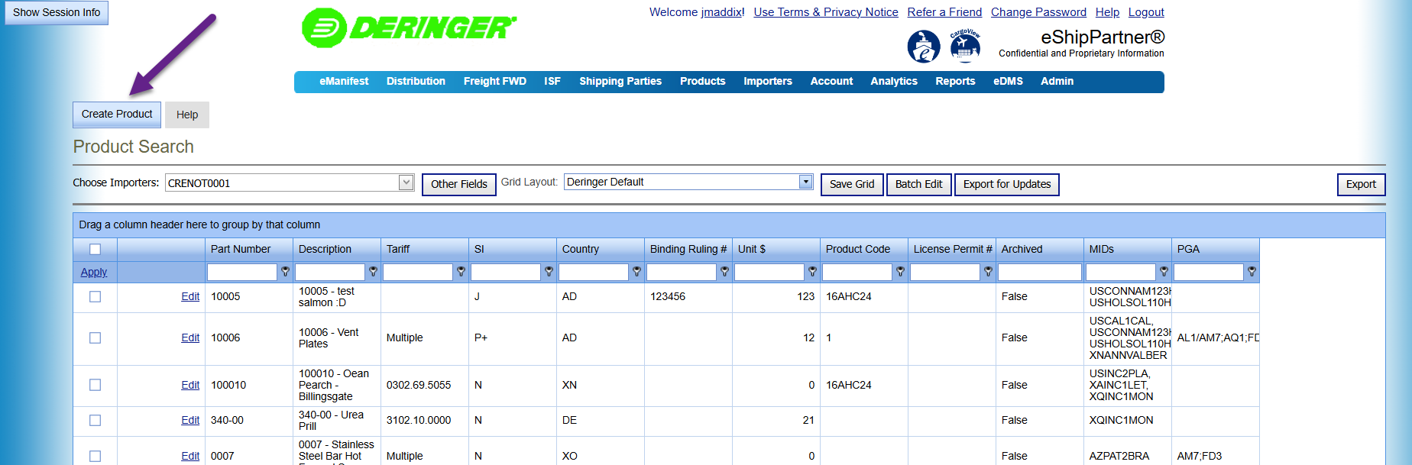Open filter options for Country column

(x=636, y=272)
